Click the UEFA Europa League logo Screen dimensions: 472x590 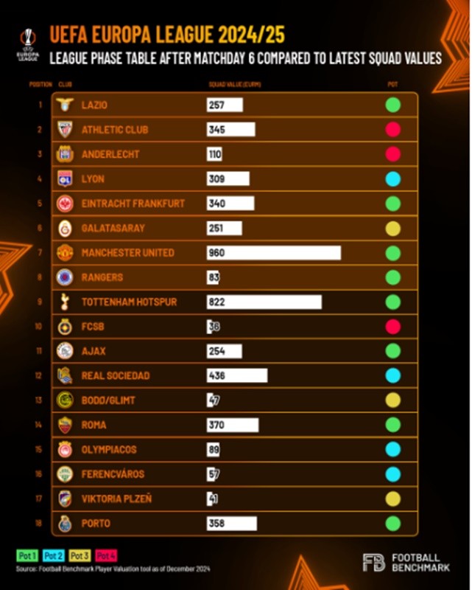pyautogui.click(x=28, y=44)
